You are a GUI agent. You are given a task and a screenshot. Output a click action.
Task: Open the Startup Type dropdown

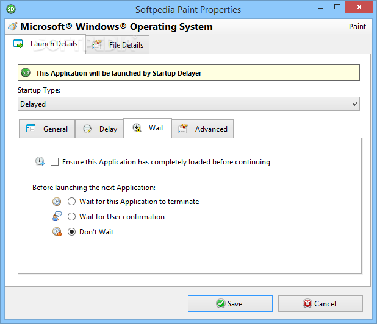[188, 104]
